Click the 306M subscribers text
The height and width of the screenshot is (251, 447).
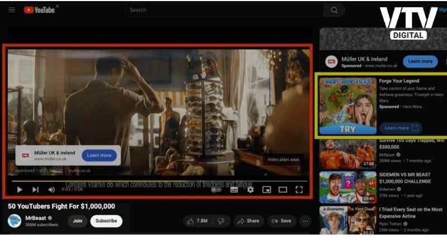point(41,225)
